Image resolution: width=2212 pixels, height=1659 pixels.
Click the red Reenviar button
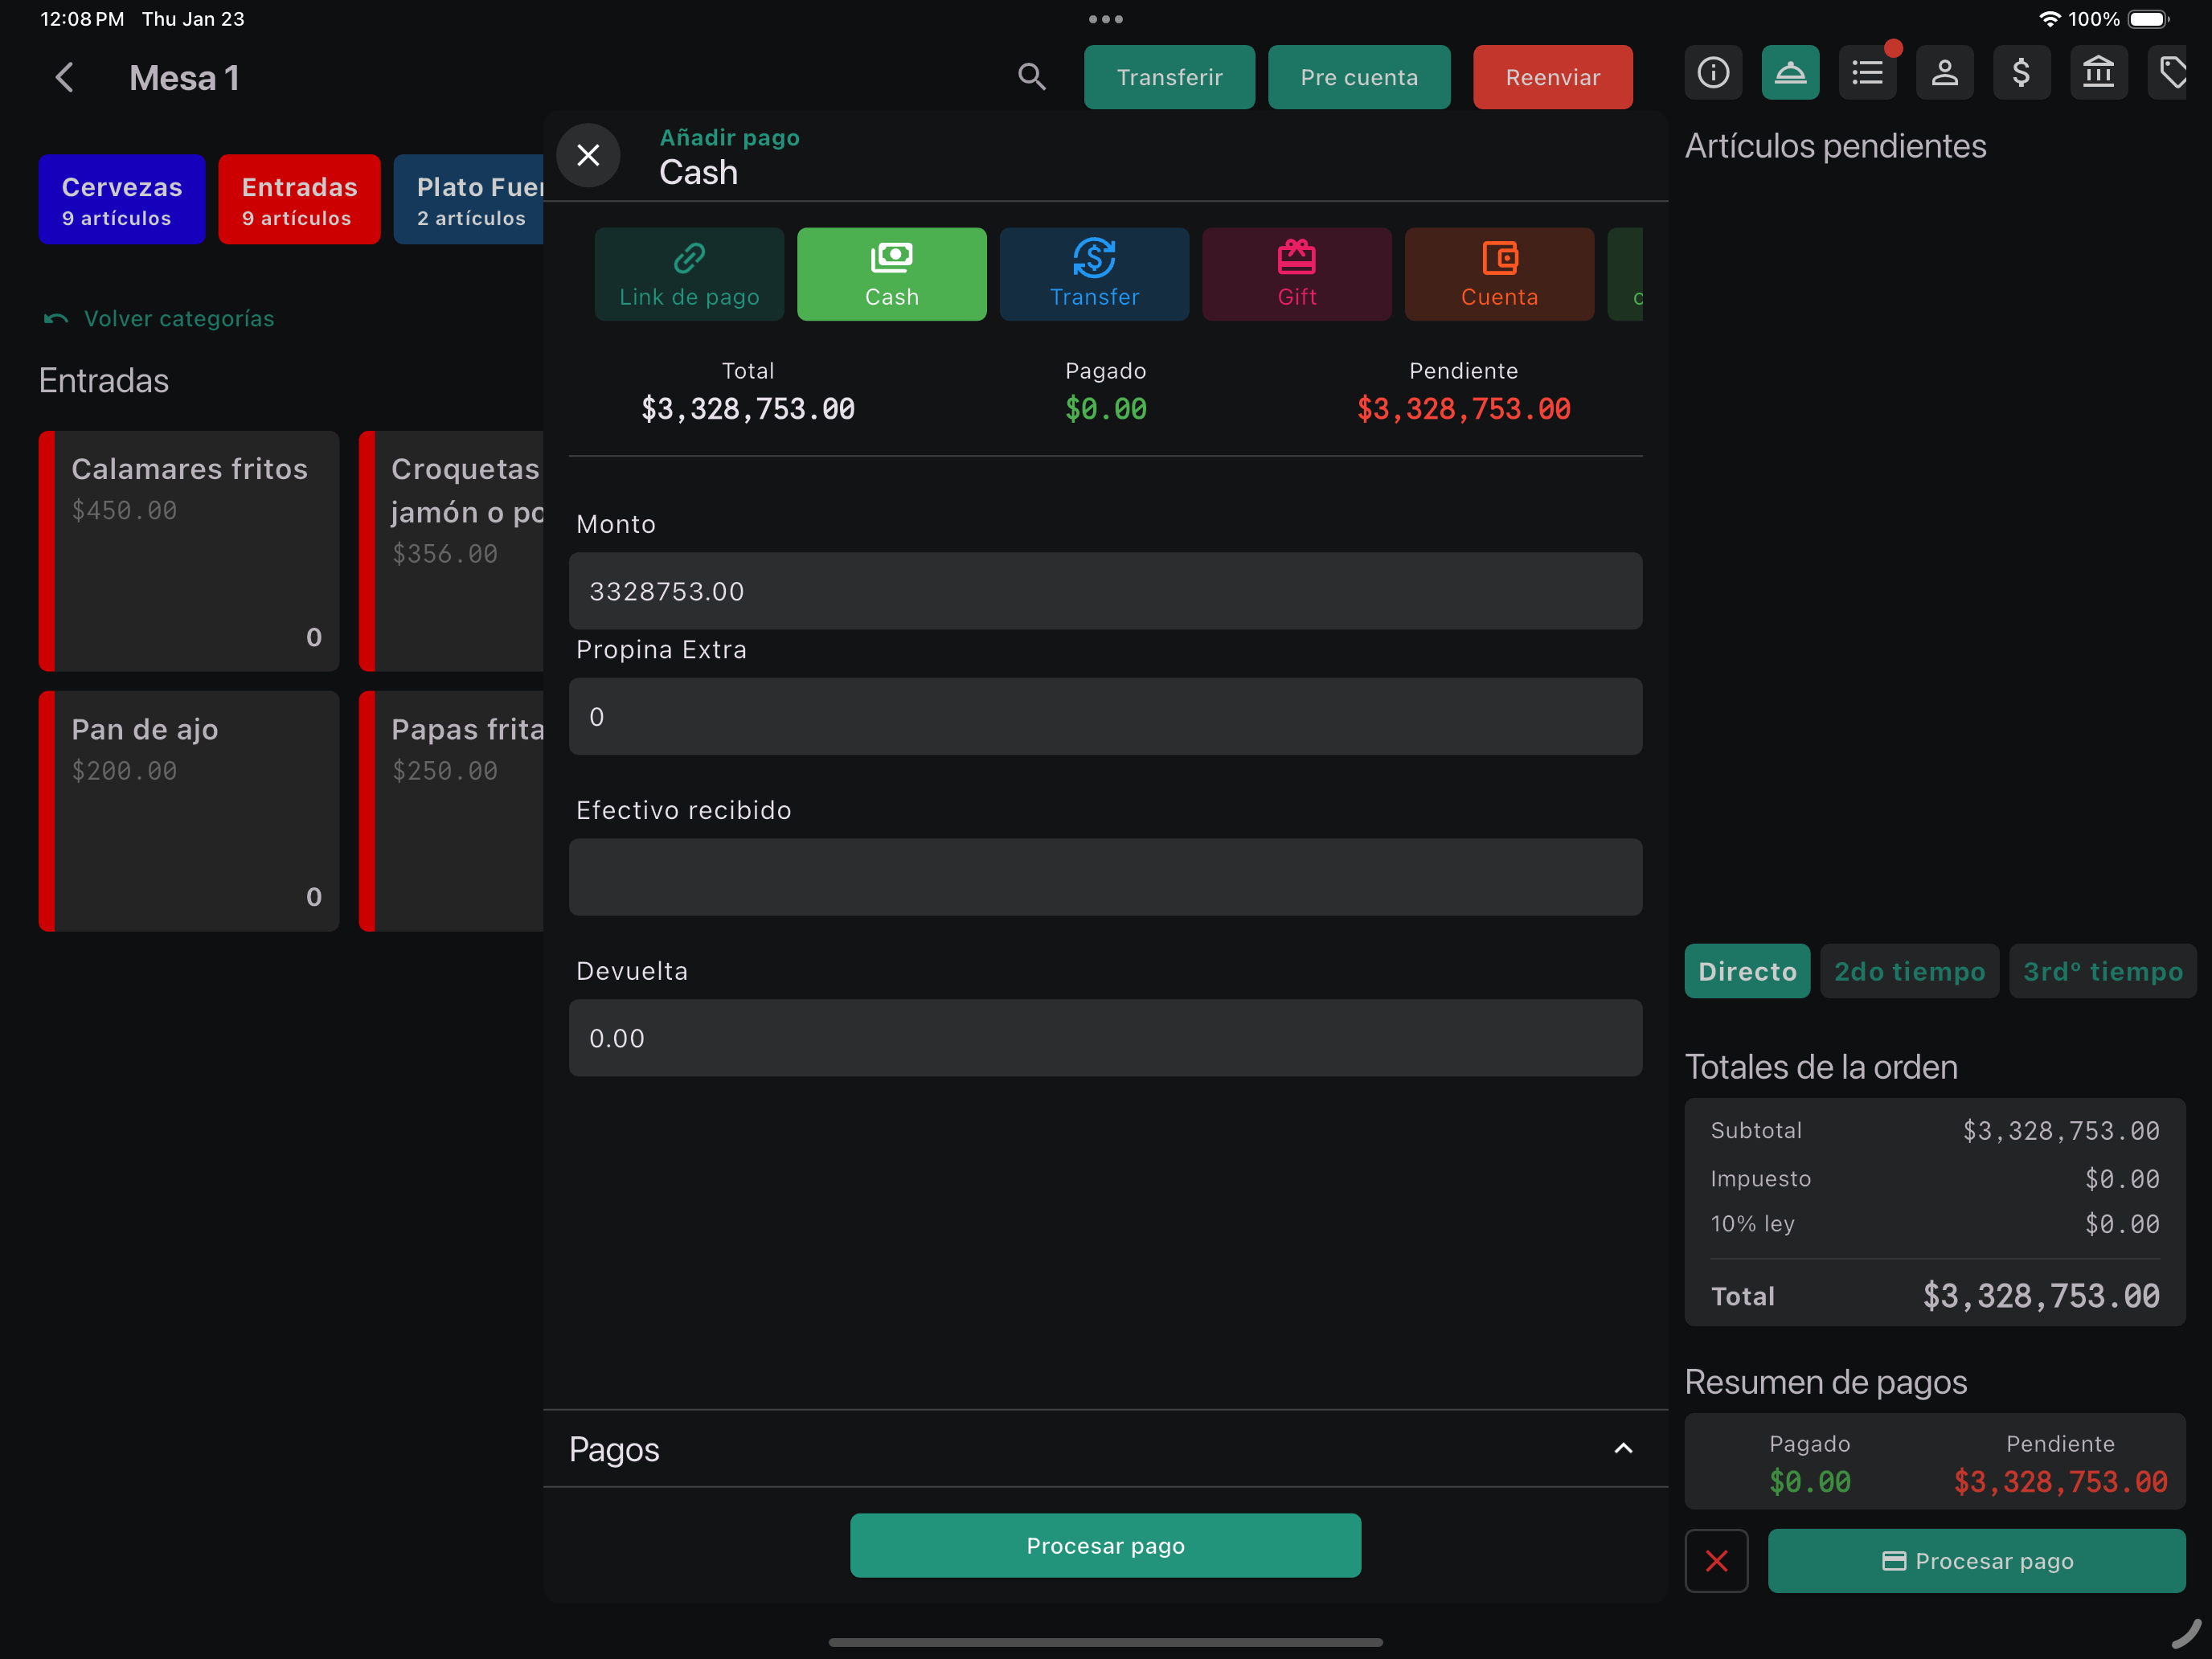pos(1552,77)
